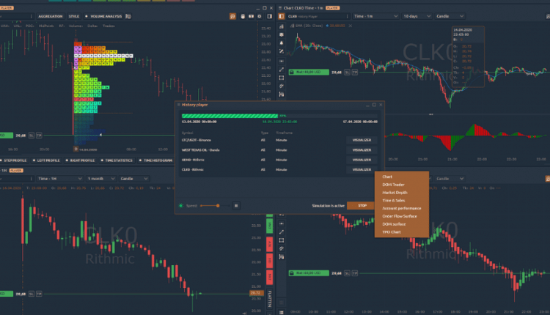Click the mouse trading icon in TPO toolbar

243,16
